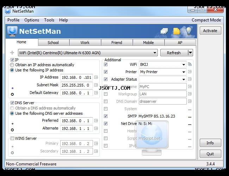Click the IP Address input field

coord(76,77)
